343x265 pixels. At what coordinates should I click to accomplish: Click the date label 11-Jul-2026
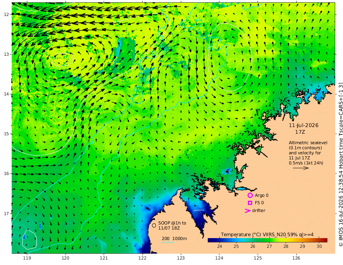tap(304, 125)
